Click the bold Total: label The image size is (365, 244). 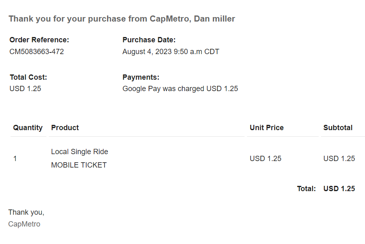(306, 189)
